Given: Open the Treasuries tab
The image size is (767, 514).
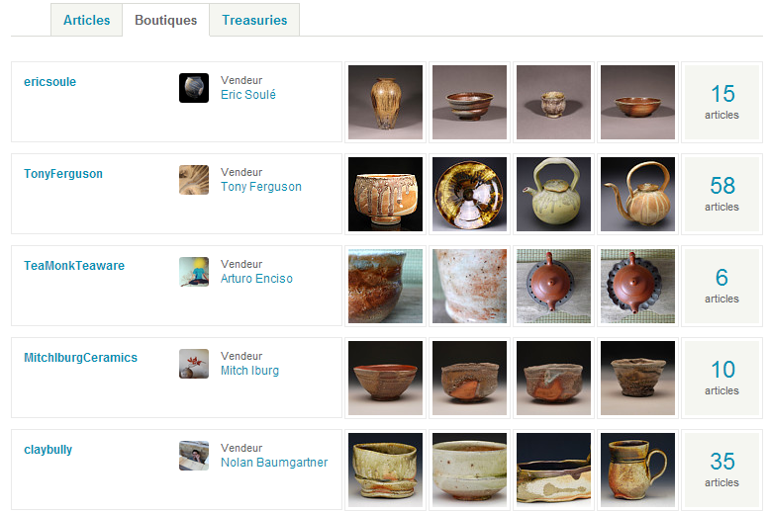Looking at the screenshot, I should (x=254, y=20).
